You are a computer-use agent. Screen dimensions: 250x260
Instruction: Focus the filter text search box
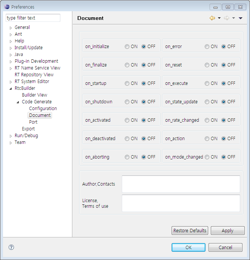coord(33,18)
